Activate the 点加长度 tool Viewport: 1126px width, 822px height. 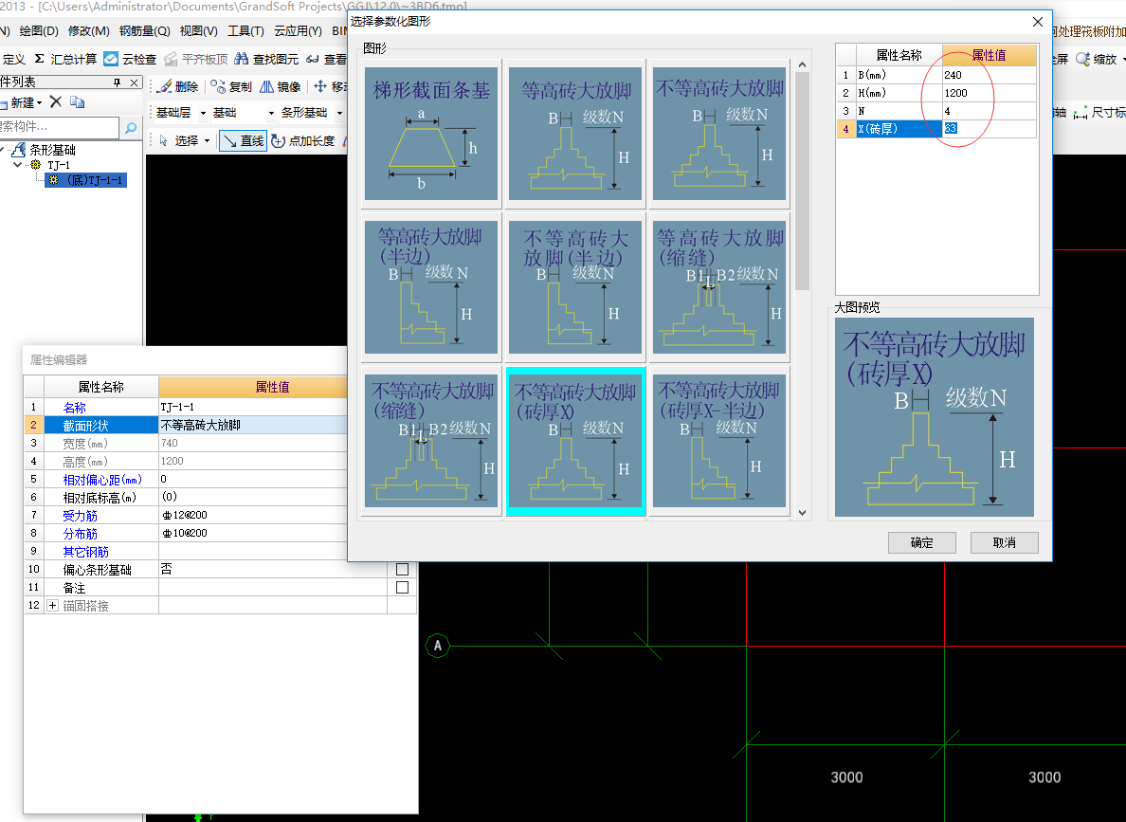click(x=303, y=141)
